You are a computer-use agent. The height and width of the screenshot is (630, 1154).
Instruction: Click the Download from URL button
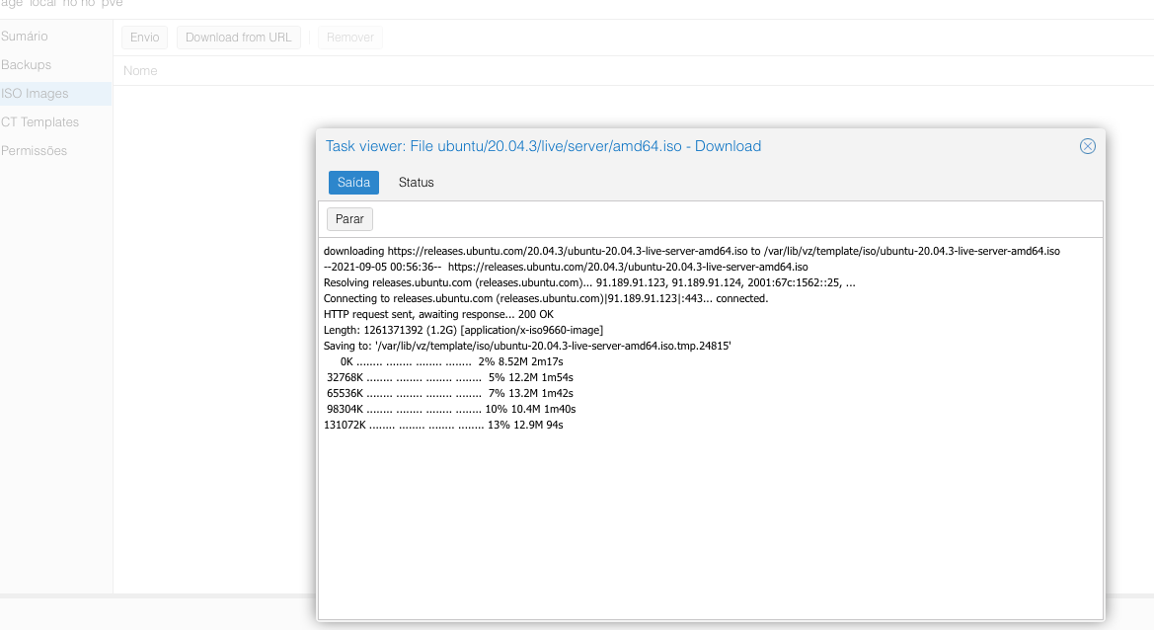(x=238, y=38)
